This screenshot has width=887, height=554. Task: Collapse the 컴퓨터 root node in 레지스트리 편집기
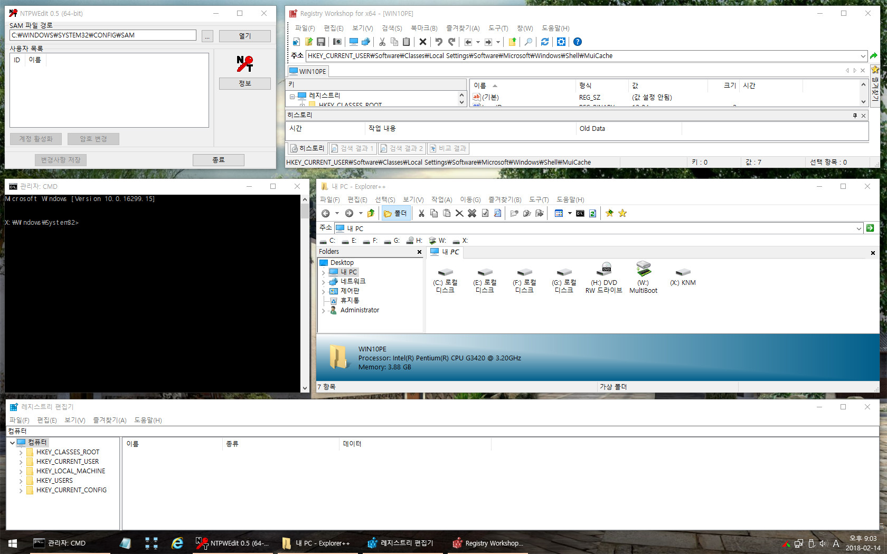coord(12,443)
